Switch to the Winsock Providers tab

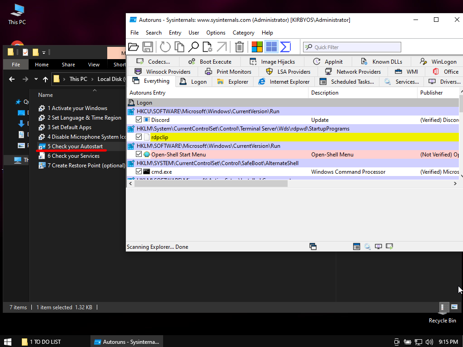point(162,71)
